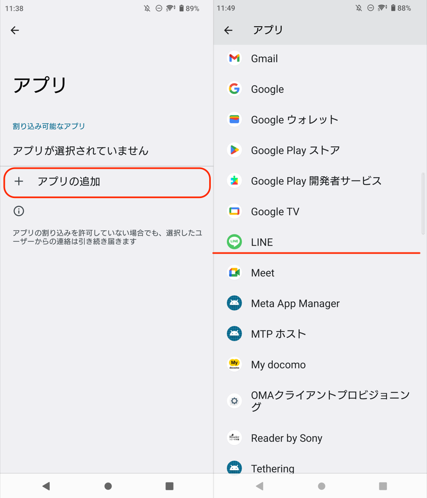Tap the Reader by Sony icon
Viewport: 427px width, 498px height.
[234, 438]
